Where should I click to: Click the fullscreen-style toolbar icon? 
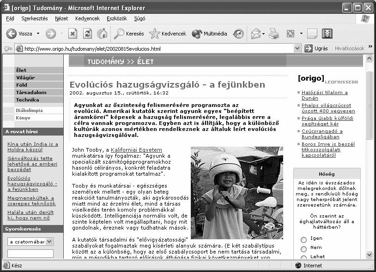pos(291,34)
